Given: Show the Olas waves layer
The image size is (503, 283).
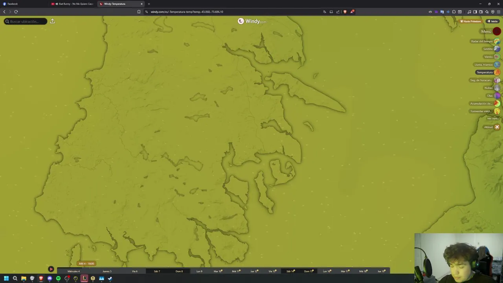Looking at the screenshot, I should tap(493, 96).
